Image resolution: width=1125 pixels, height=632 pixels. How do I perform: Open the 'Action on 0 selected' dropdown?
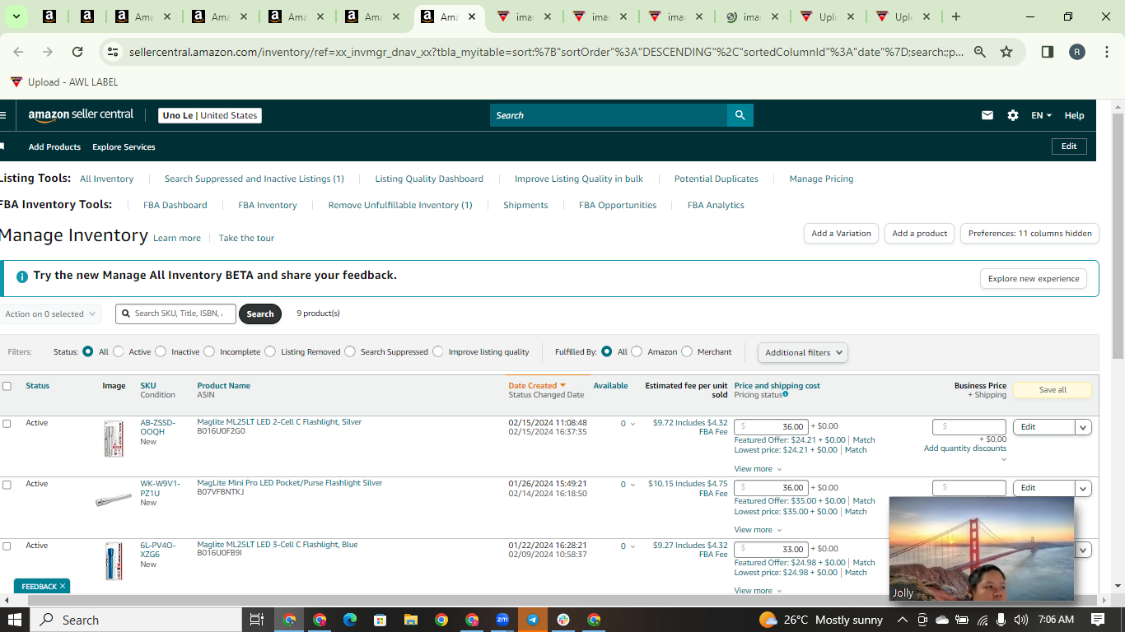click(50, 314)
